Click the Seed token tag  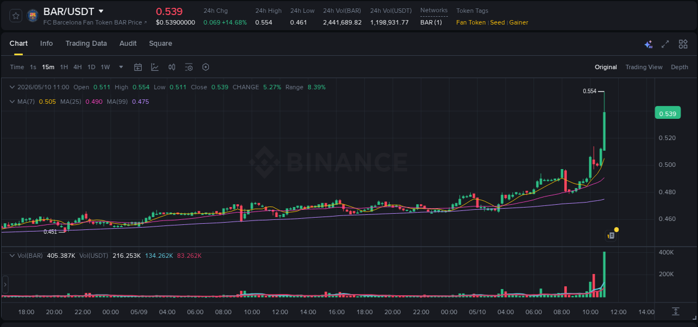click(498, 22)
